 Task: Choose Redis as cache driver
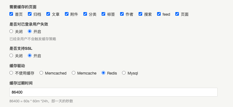(103, 73)
